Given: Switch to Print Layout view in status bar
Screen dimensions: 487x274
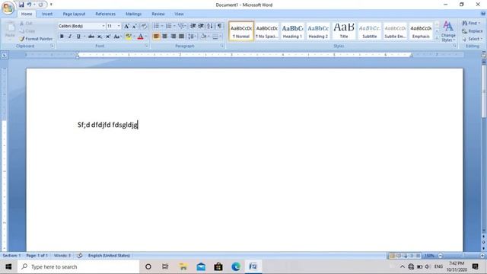Looking at the screenshot, I should coord(392,256).
